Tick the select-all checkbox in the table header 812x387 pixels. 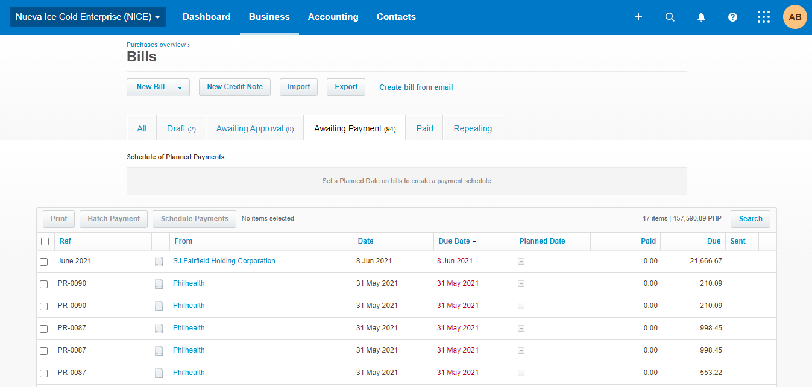pyautogui.click(x=45, y=241)
